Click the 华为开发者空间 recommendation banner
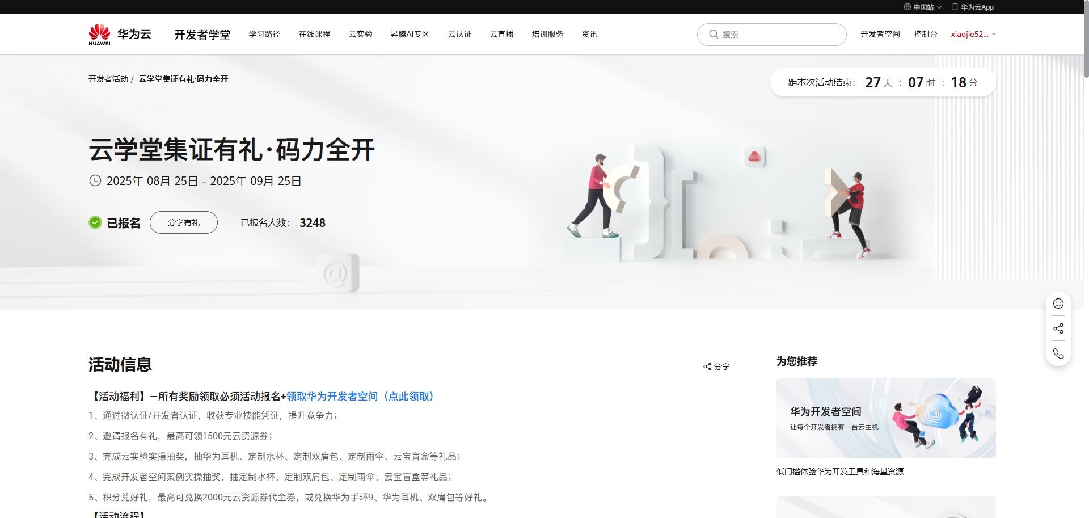Viewport: 1089px width, 518px height. 885,418
